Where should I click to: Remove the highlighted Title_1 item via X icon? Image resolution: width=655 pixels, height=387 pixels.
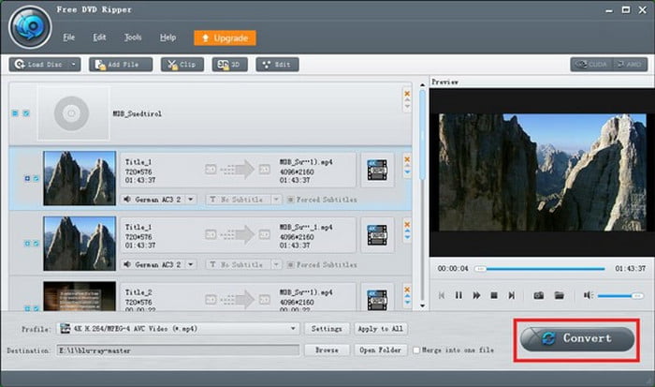407,159
